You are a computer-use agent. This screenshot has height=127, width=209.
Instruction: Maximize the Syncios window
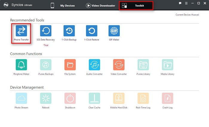click(199, 3)
